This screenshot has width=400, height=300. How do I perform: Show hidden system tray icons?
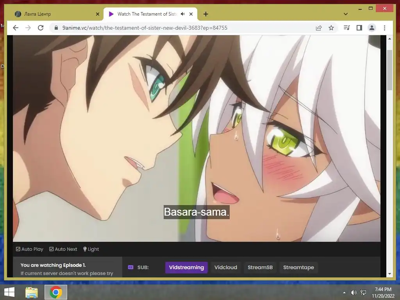[344, 293]
